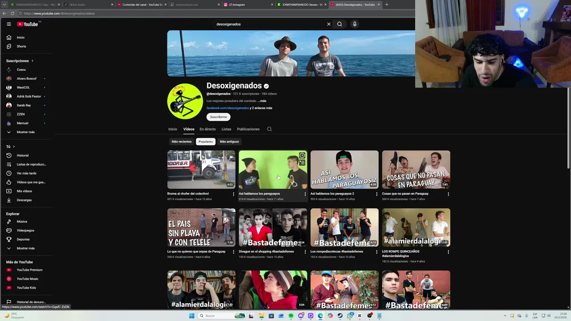Switch to the channel Vídeos tab
This screenshot has width=571, height=321.
[189, 129]
